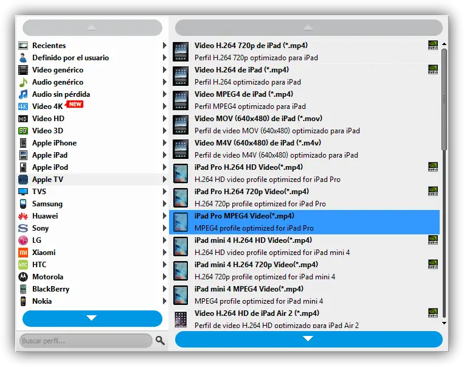The width and height of the screenshot is (464, 367).
Task: Click the Apple iPhone device icon
Action: click(x=23, y=143)
